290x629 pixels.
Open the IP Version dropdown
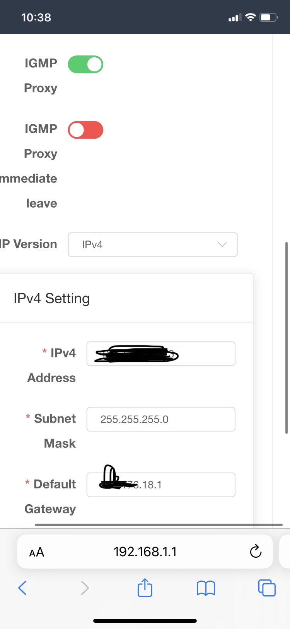point(153,244)
